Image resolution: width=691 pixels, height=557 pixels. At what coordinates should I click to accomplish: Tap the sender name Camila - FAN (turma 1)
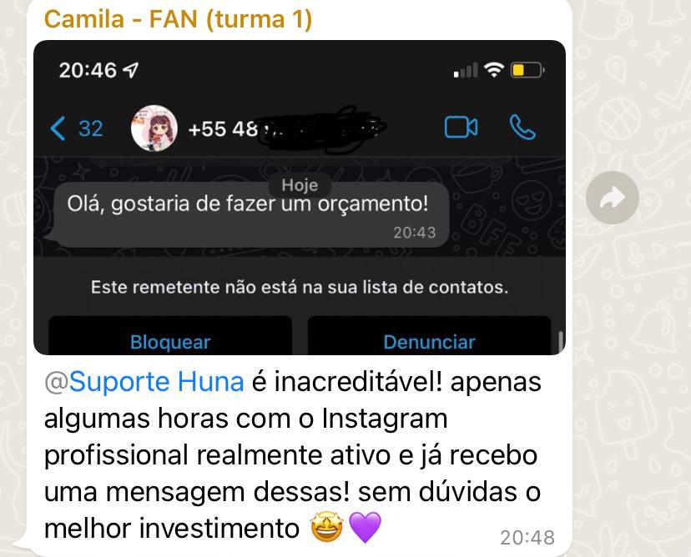pos(178,20)
